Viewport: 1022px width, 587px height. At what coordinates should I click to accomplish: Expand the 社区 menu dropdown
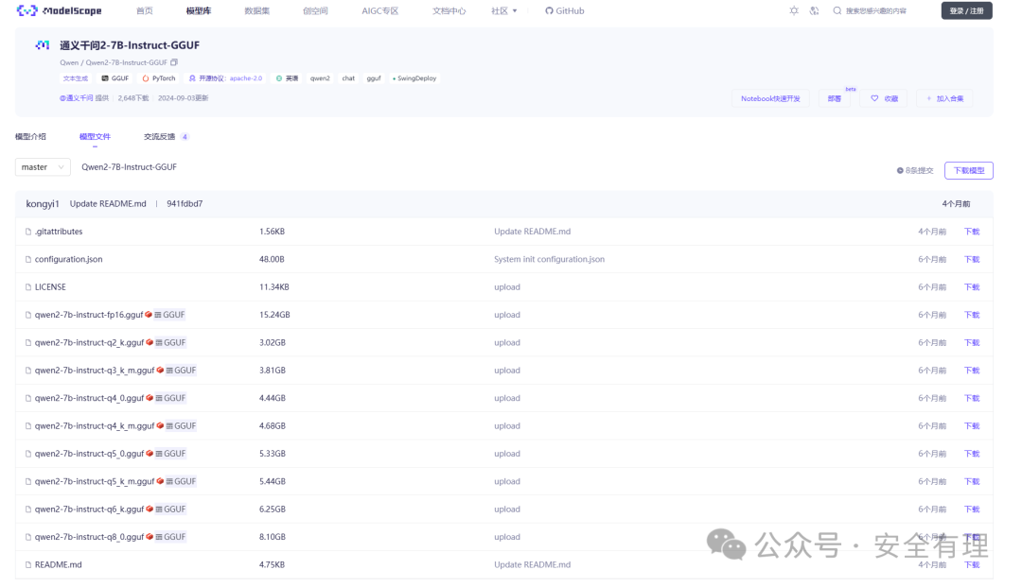pyautogui.click(x=504, y=10)
